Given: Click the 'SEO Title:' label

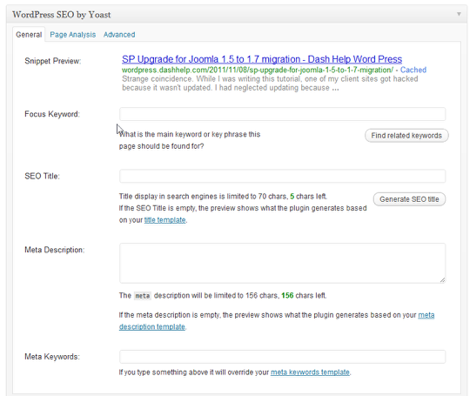Looking at the screenshot, I should tap(42, 176).
